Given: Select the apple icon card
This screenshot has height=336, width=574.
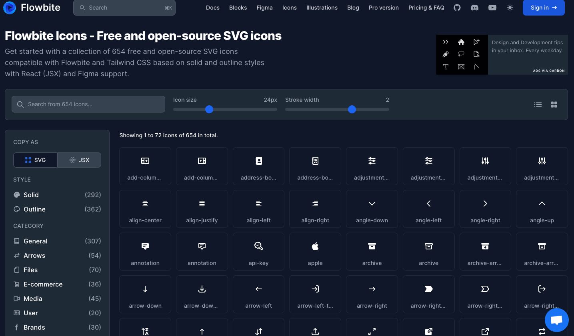Looking at the screenshot, I should point(315,252).
